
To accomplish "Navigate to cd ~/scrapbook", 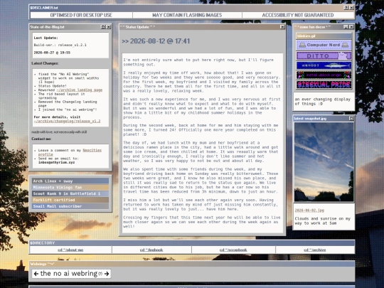I will (x=233, y=250).
